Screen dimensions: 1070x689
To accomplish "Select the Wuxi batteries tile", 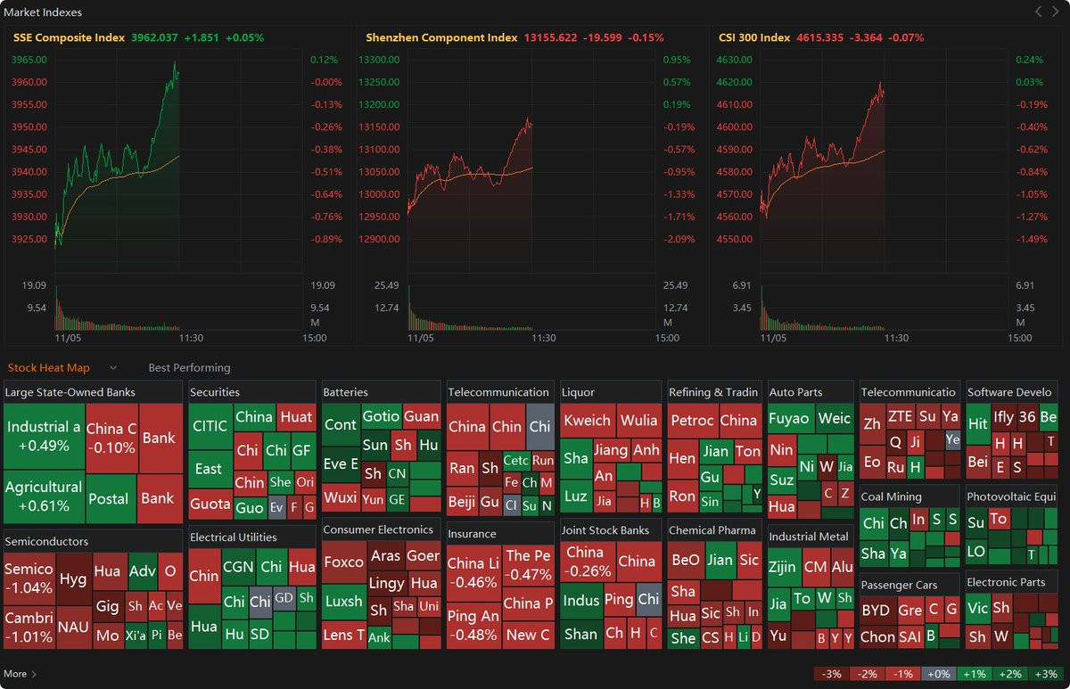I will click(340, 496).
